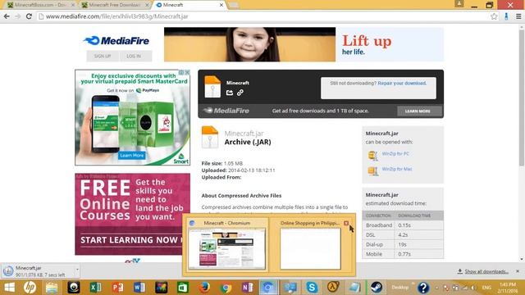This screenshot has width=525, height=295.
Task: Open the Chromium hamburger menu
Action: (518, 16)
